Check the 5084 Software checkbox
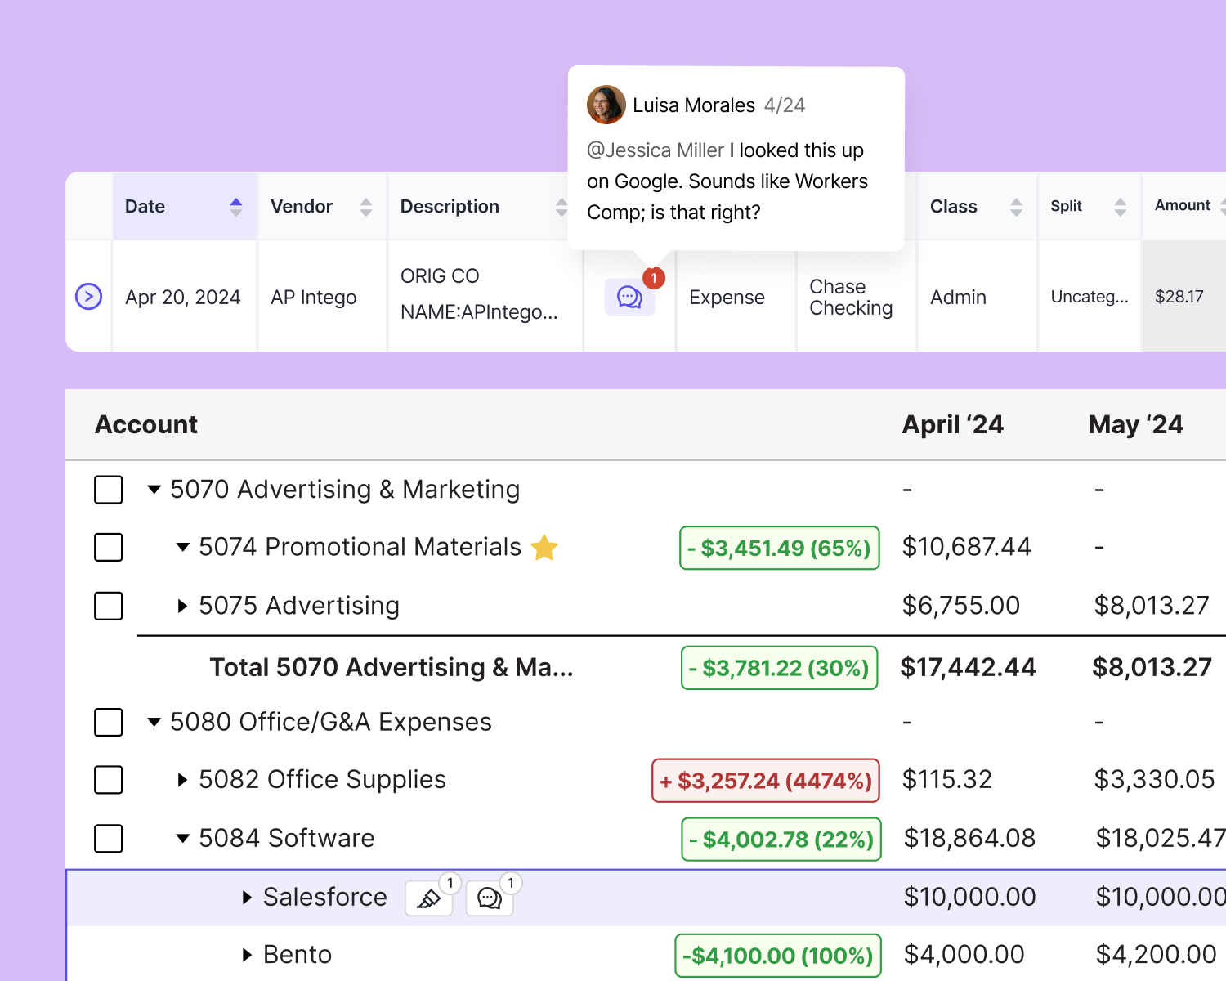Viewport: 1226px width, 981px height. click(x=108, y=839)
